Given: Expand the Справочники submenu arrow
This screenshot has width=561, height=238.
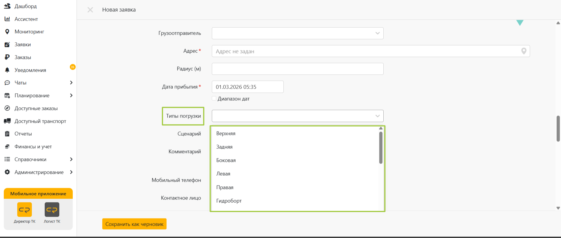Looking at the screenshot, I should tap(71, 159).
